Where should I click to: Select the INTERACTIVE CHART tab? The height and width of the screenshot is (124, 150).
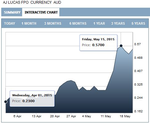click(x=41, y=12)
